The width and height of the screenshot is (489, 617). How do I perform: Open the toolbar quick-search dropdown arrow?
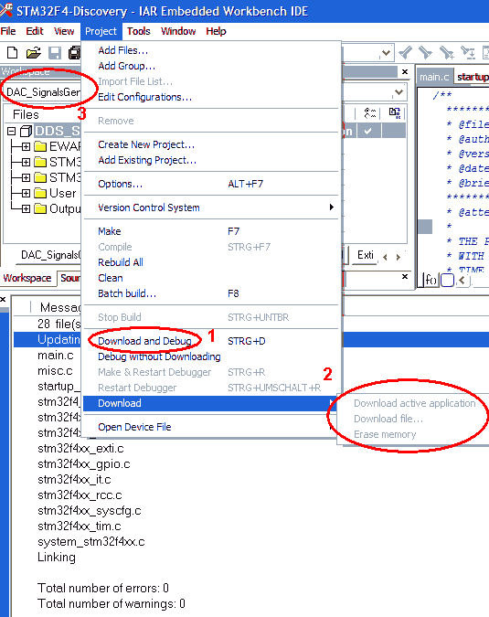(387, 53)
